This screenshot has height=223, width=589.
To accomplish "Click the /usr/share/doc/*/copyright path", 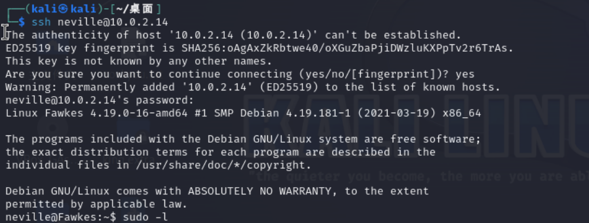I will pos(217,165).
